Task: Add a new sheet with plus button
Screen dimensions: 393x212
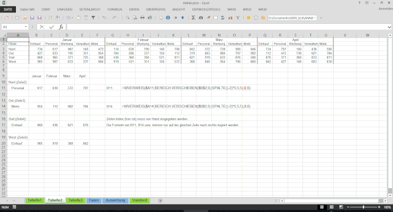Action: pyautogui.click(x=160, y=201)
